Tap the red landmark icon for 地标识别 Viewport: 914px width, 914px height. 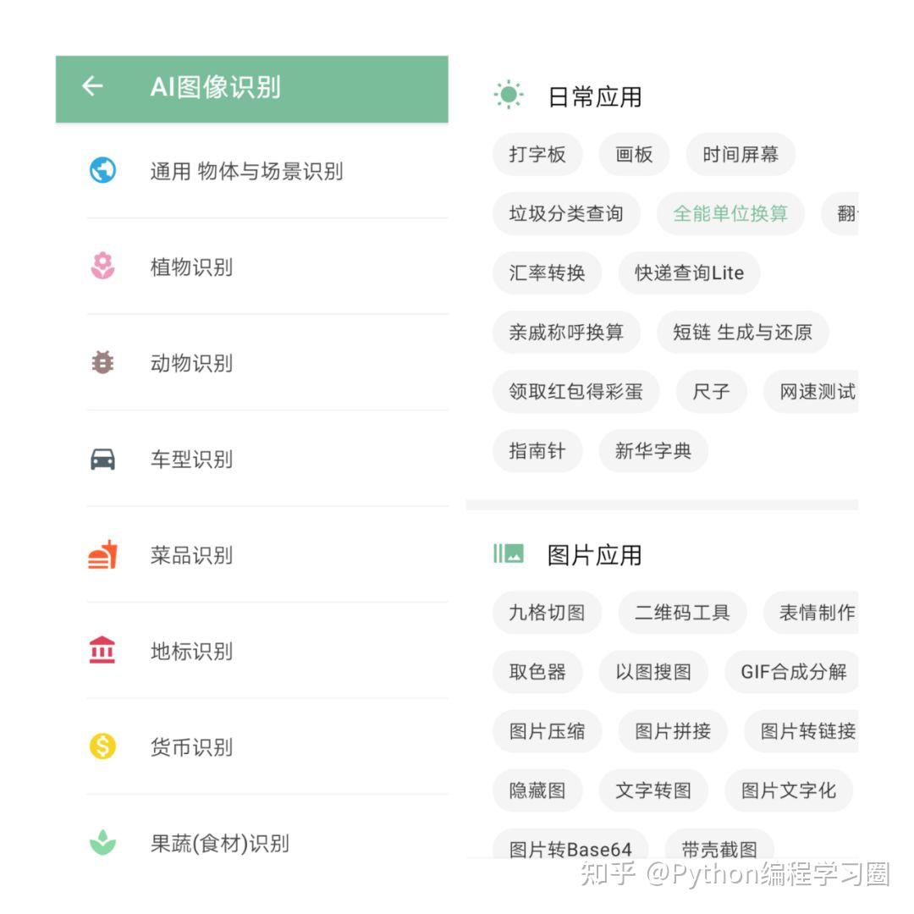point(101,651)
